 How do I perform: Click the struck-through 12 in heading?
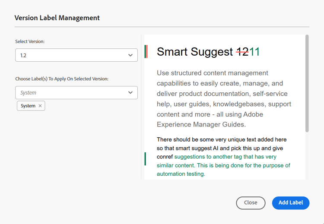(x=243, y=52)
